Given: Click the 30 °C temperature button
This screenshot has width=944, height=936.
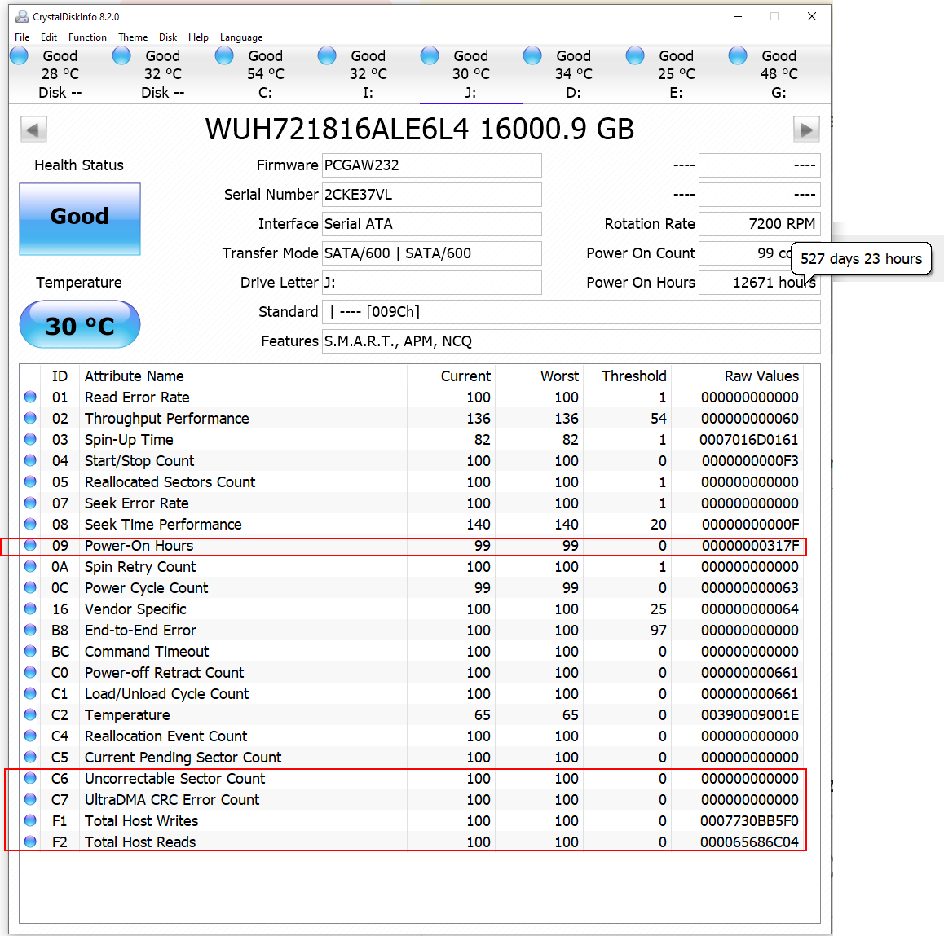Looking at the screenshot, I should pyautogui.click(x=80, y=325).
